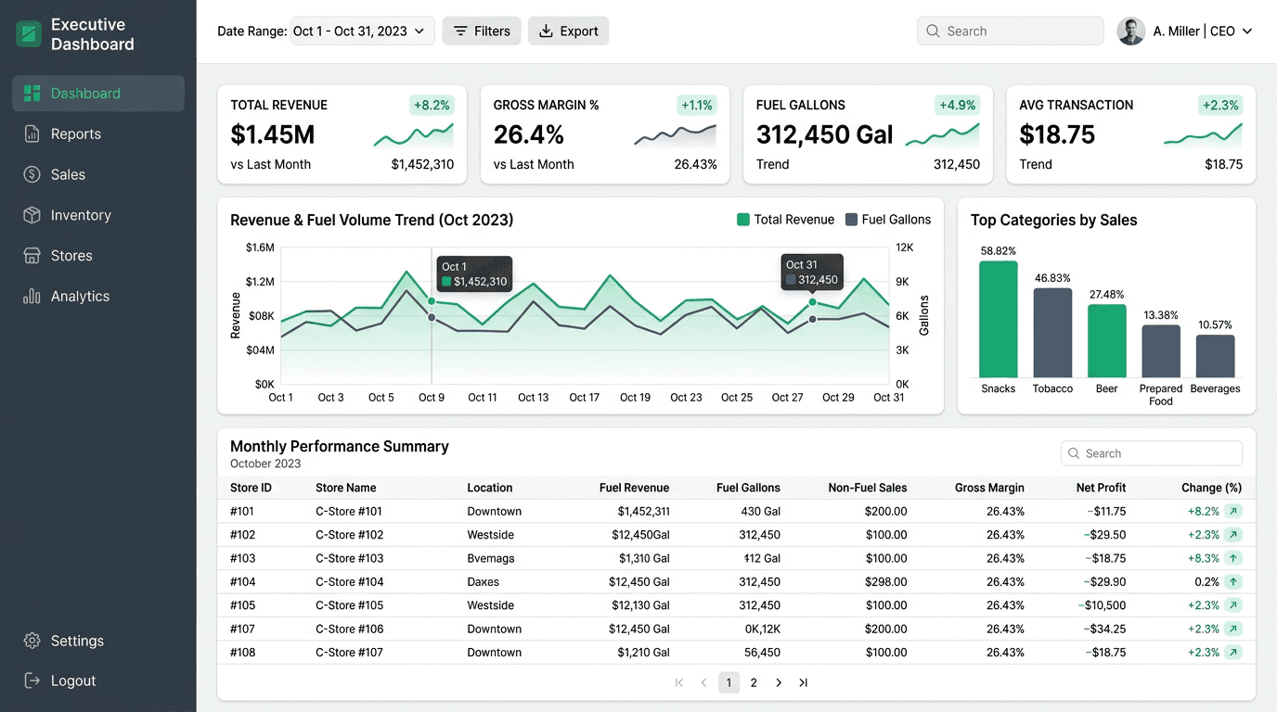
Task: Sort by the Net Profit column header
Action: [x=1101, y=488]
